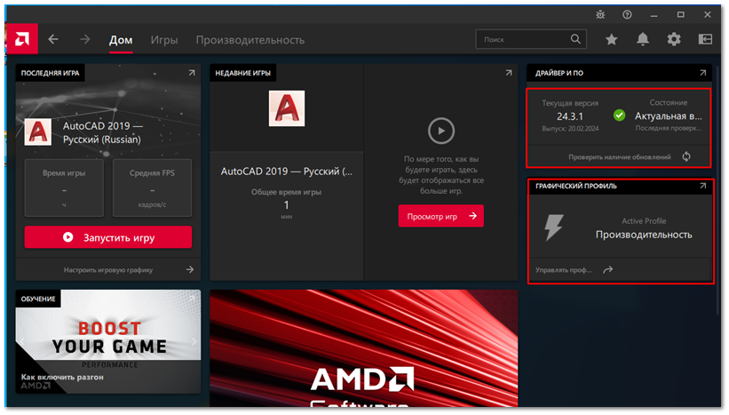Image resolution: width=729 pixels, height=415 pixels.
Task: Click Как включить разгон caption
Action: (62, 378)
